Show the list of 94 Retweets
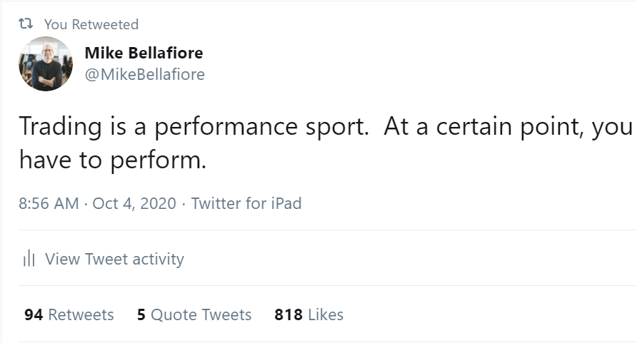The image size is (637, 343). [x=69, y=314]
